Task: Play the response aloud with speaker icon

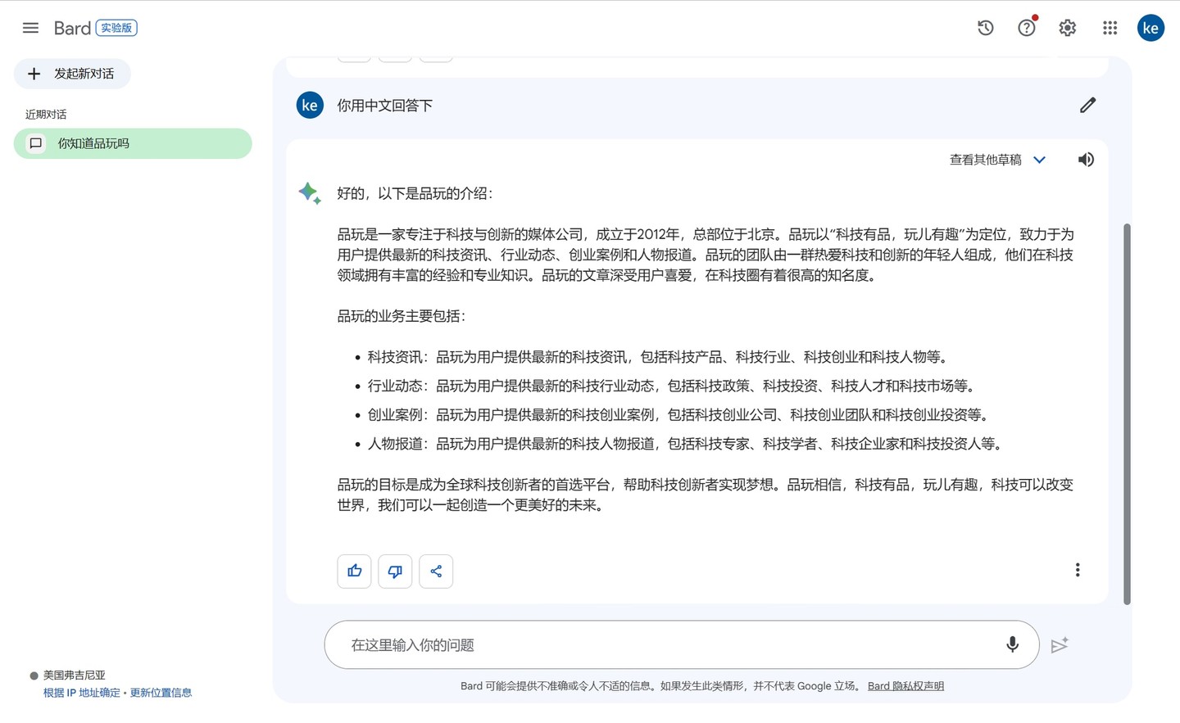Action: 1086,160
